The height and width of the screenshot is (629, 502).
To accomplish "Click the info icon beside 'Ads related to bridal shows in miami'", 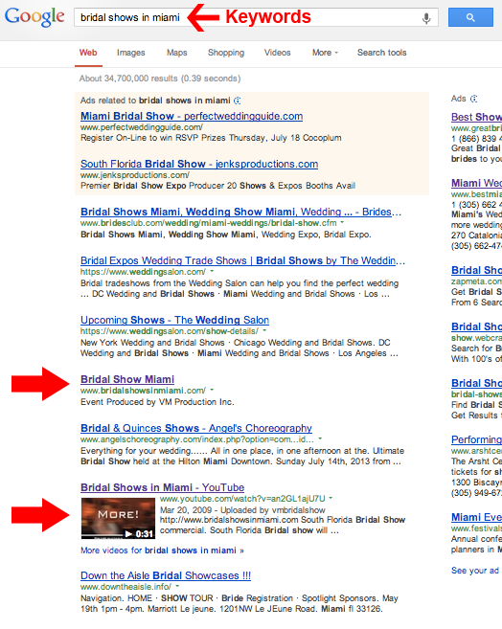I will tap(238, 101).
